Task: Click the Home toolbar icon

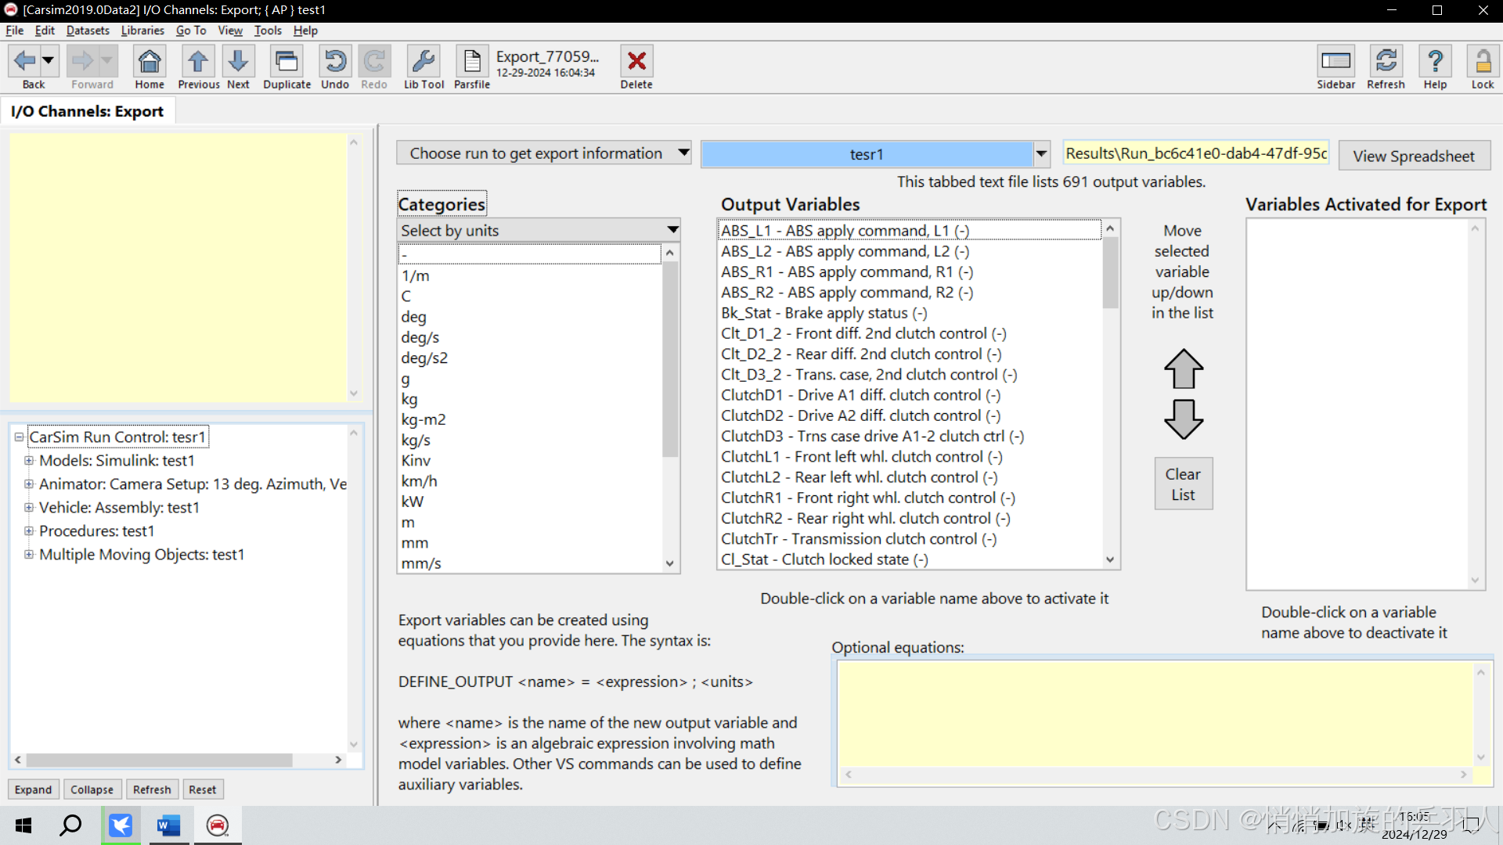Action: coord(150,67)
